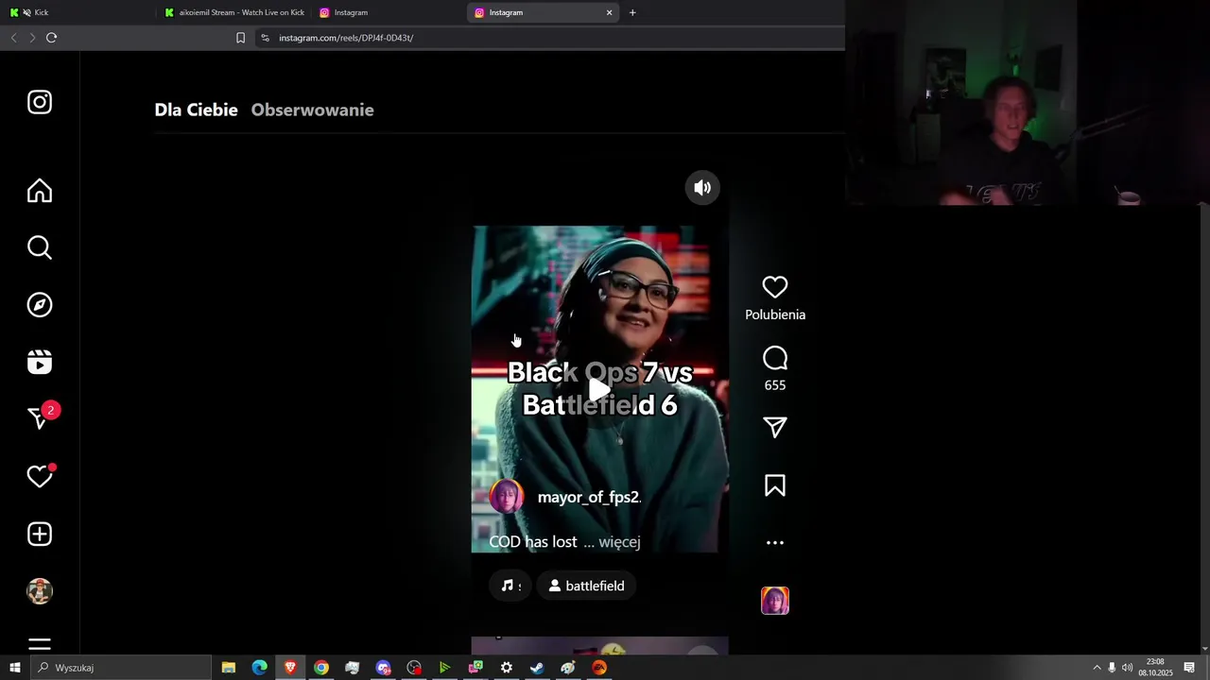Open Settings gear in taskbar
Image resolution: width=1210 pixels, height=680 pixels.
(x=507, y=668)
